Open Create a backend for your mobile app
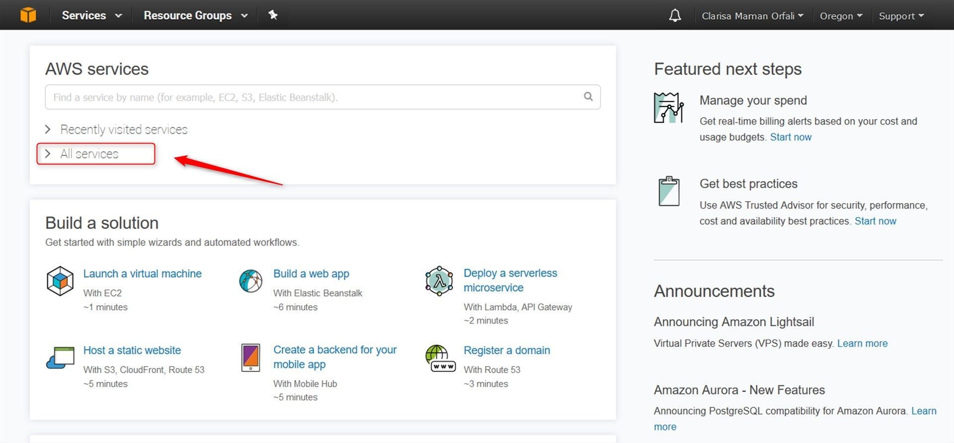 pos(335,357)
